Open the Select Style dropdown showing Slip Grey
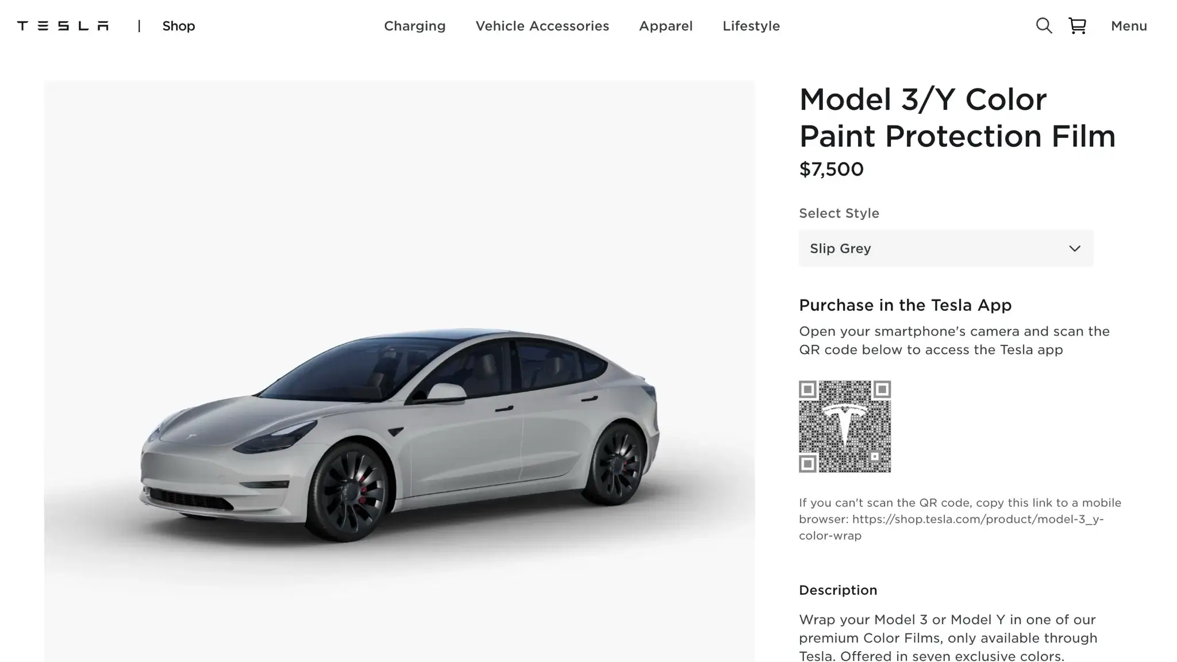The height and width of the screenshot is (662, 1177). [x=946, y=248]
